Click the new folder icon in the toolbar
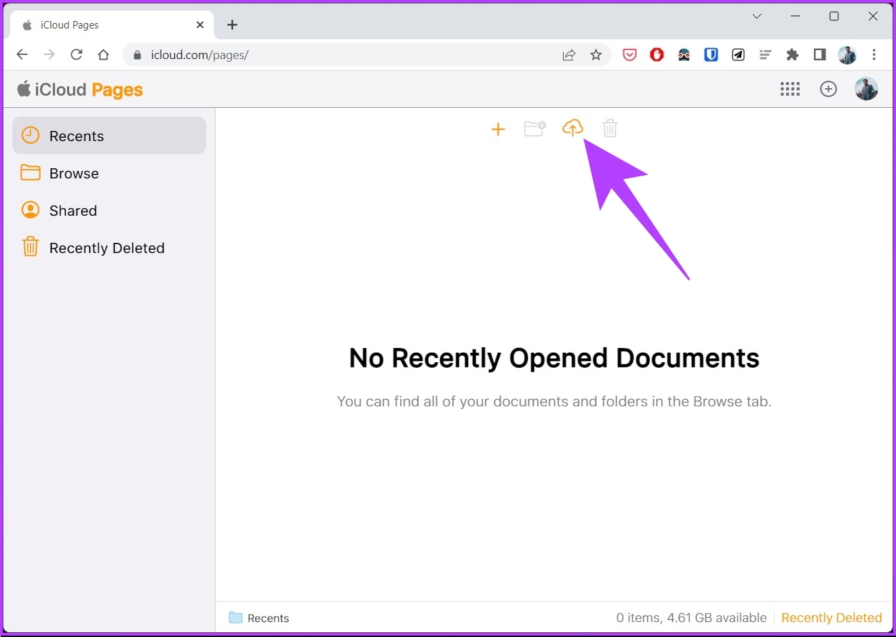896x637 pixels. 535,128
